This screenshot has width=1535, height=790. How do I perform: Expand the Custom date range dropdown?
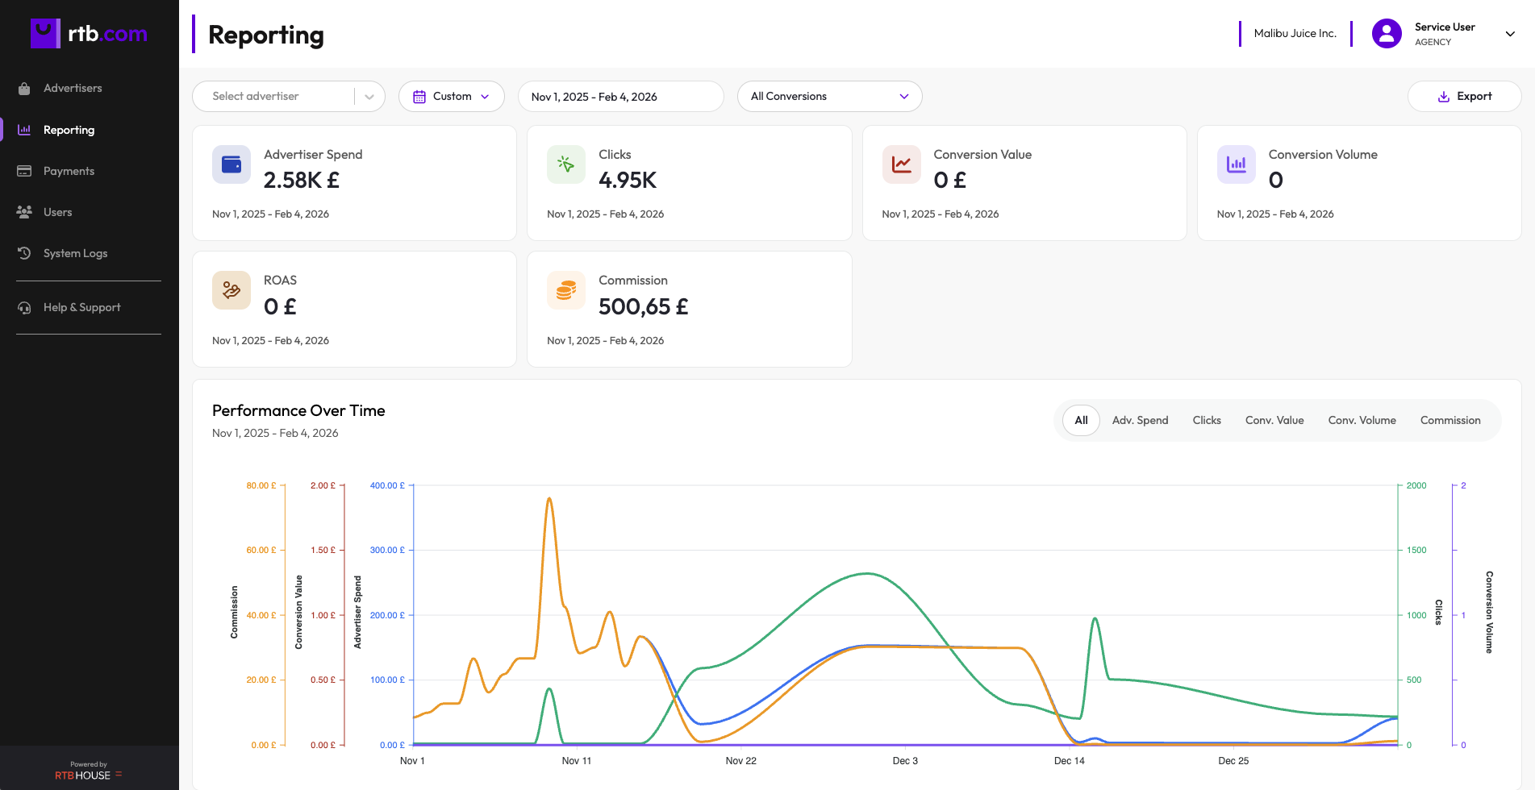pos(452,97)
